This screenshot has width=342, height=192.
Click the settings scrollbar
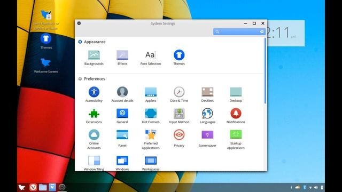[x=265, y=71]
